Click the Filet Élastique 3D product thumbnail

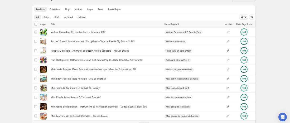43,60
